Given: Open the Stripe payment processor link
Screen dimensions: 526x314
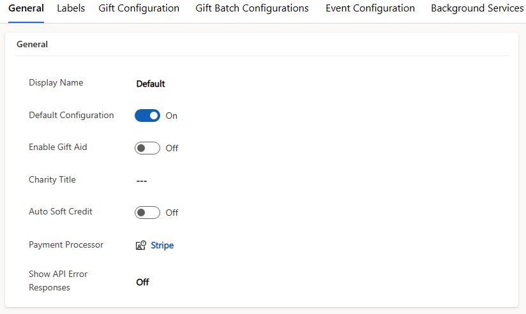Looking at the screenshot, I should point(162,245).
